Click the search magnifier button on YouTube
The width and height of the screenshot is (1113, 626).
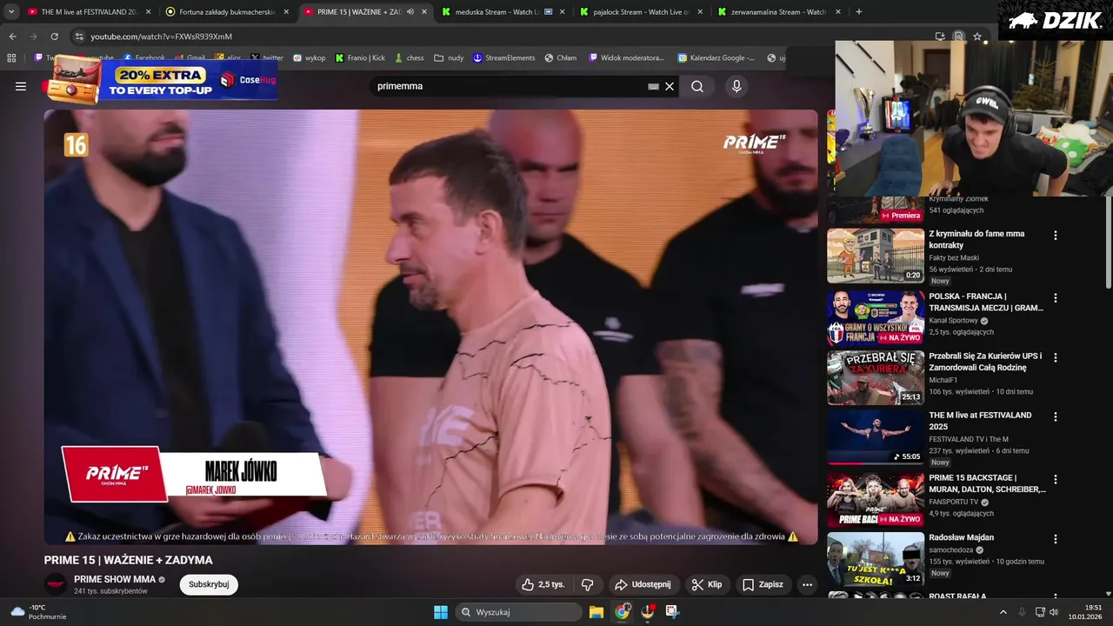(x=697, y=86)
